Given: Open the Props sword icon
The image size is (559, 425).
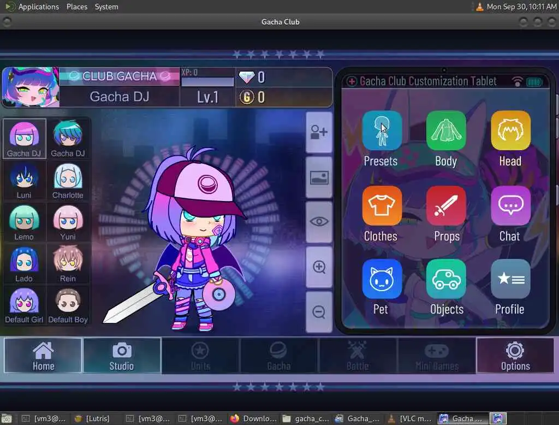Looking at the screenshot, I should pyautogui.click(x=446, y=205).
